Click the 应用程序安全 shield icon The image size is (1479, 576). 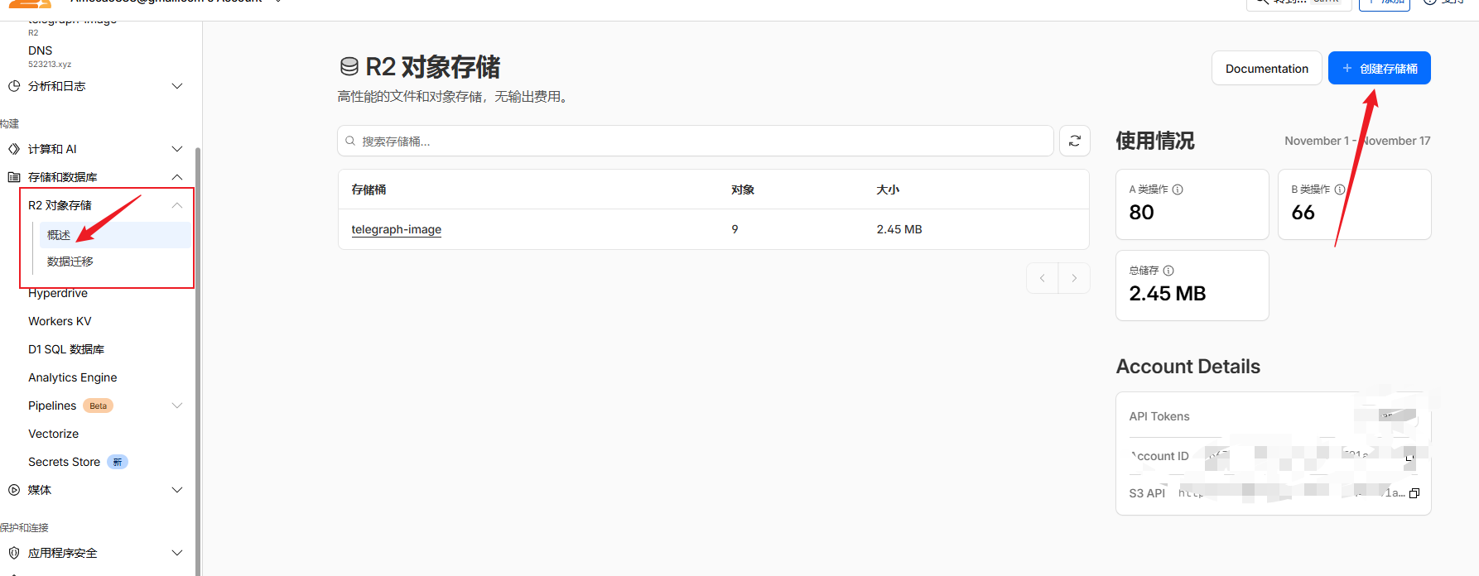tap(14, 553)
